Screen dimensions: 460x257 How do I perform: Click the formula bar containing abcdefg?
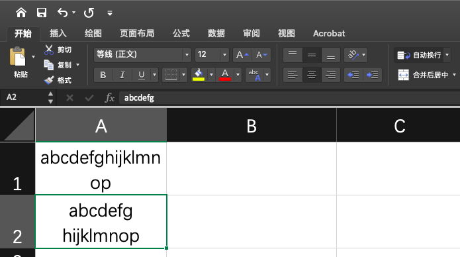coord(289,97)
